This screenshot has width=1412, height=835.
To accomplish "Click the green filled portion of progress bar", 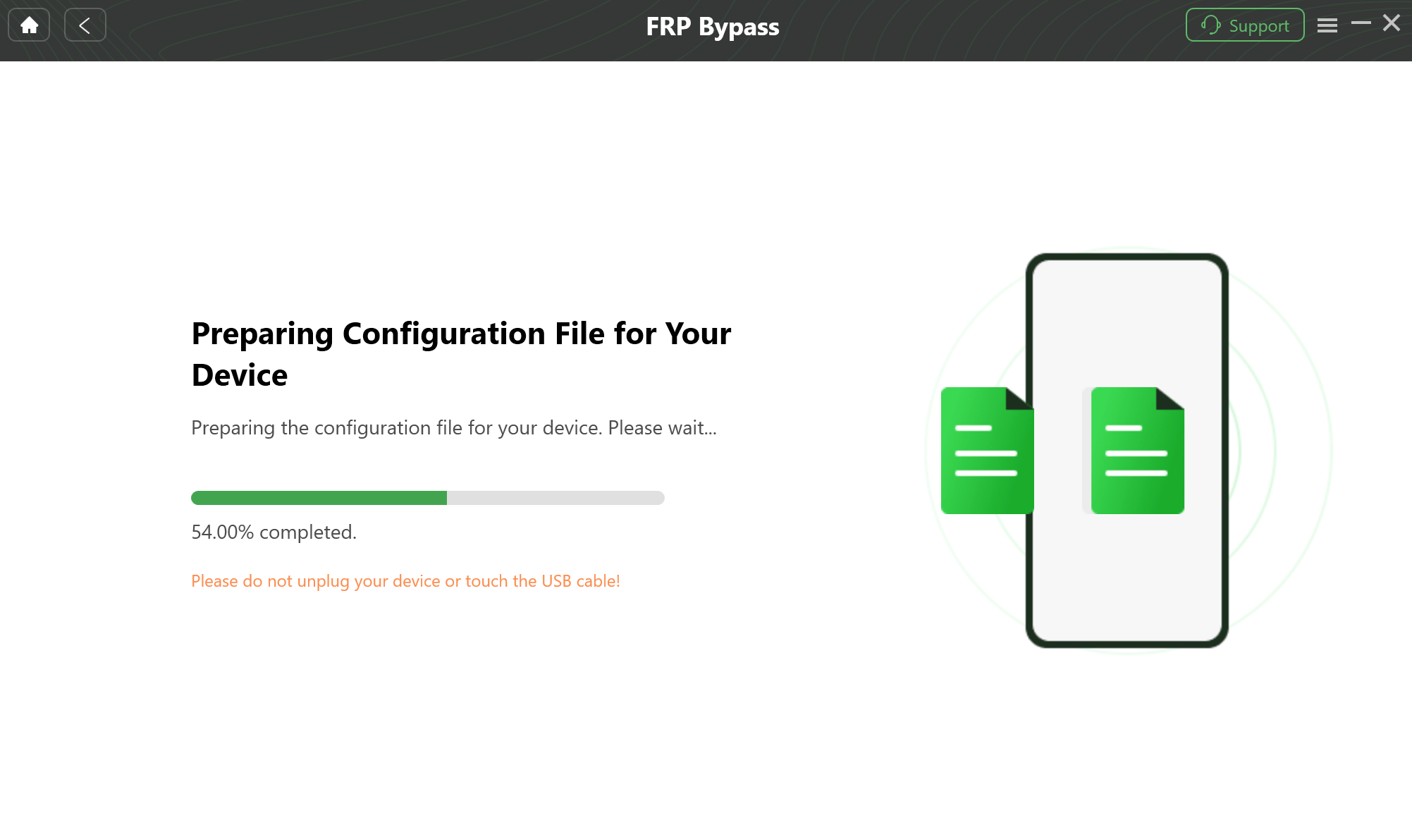I will point(317,498).
